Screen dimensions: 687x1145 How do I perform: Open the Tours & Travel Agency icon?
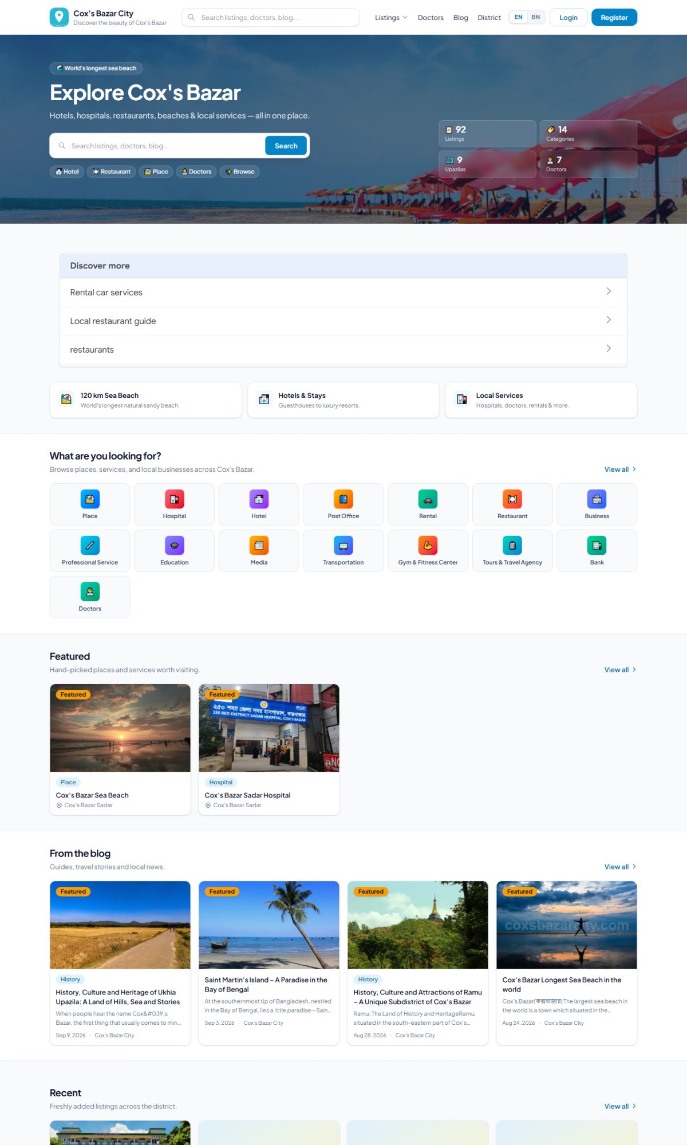512,546
